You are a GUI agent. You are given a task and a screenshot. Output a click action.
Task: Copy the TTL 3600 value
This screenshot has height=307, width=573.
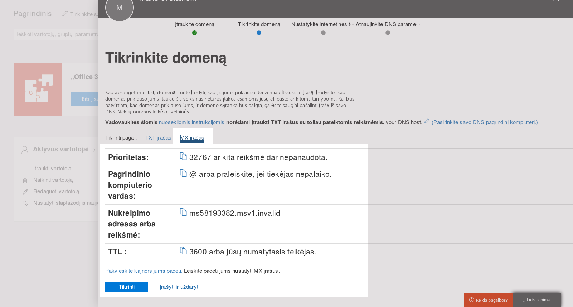(183, 251)
